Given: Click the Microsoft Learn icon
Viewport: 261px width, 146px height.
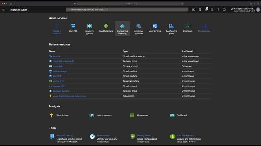Looking at the screenshot, I should (52, 136).
